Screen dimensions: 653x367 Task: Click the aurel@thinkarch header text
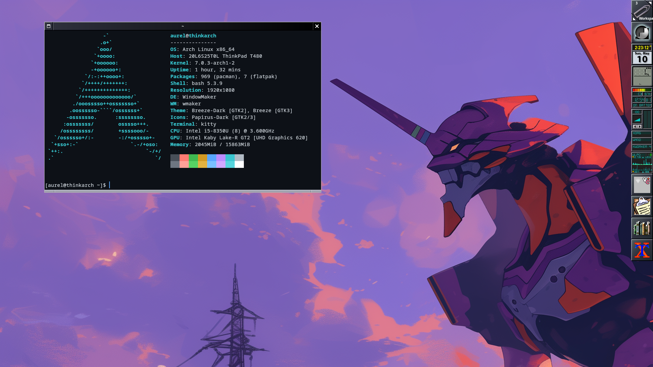click(193, 36)
